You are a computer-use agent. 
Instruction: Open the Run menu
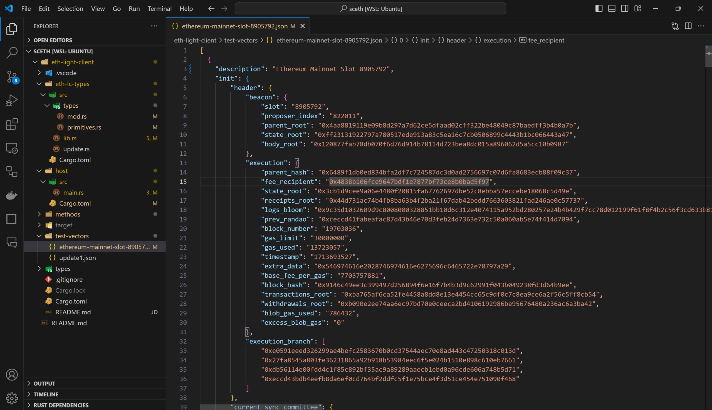134,9
